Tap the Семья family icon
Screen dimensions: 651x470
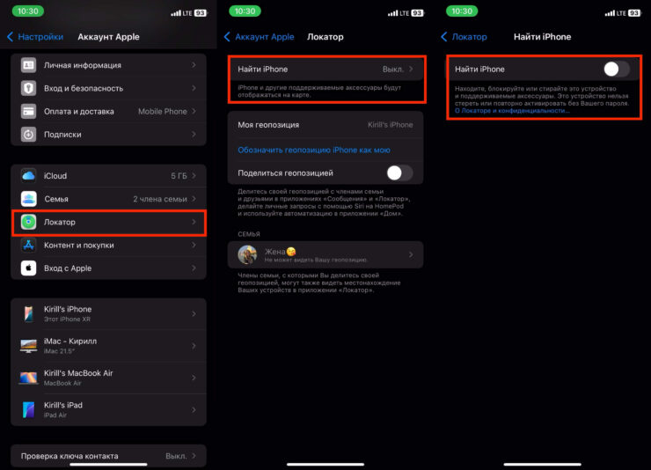pos(29,199)
